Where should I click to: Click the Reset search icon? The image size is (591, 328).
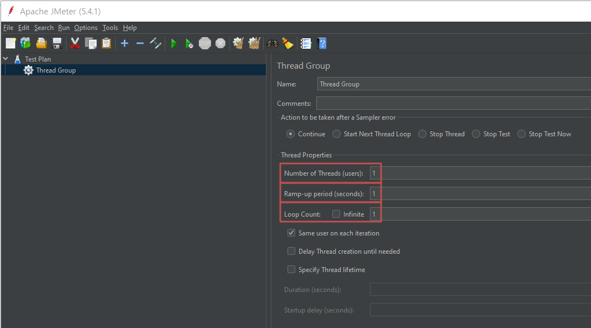[x=288, y=43]
